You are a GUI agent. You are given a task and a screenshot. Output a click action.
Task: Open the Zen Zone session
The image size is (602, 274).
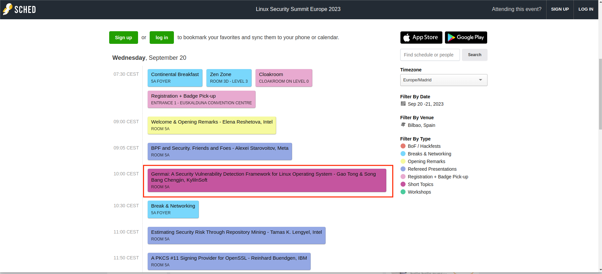pos(229,78)
